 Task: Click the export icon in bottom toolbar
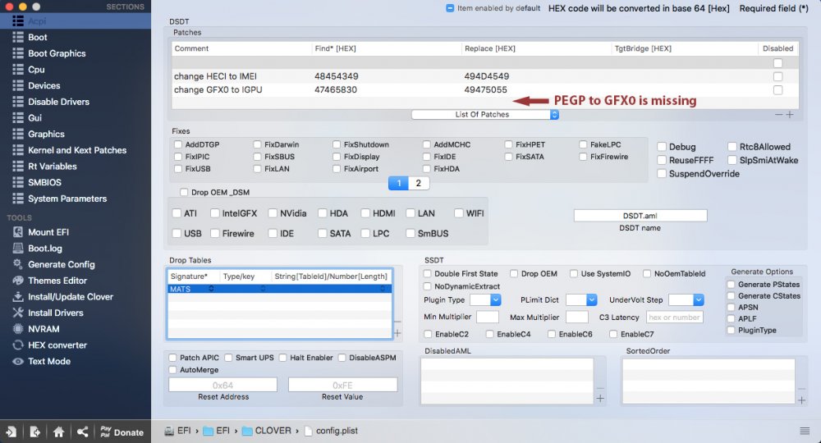(35, 432)
